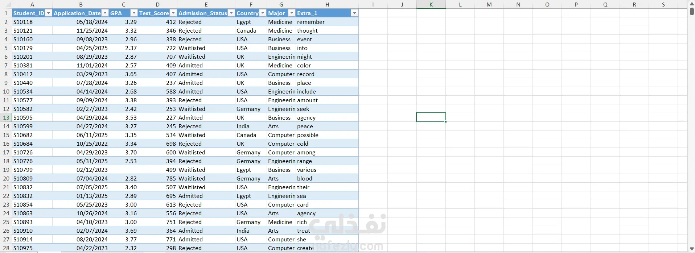Click the Major cell Arts in row 20
The image size is (695, 253).
pyautogui.click(x=281, y=178)
